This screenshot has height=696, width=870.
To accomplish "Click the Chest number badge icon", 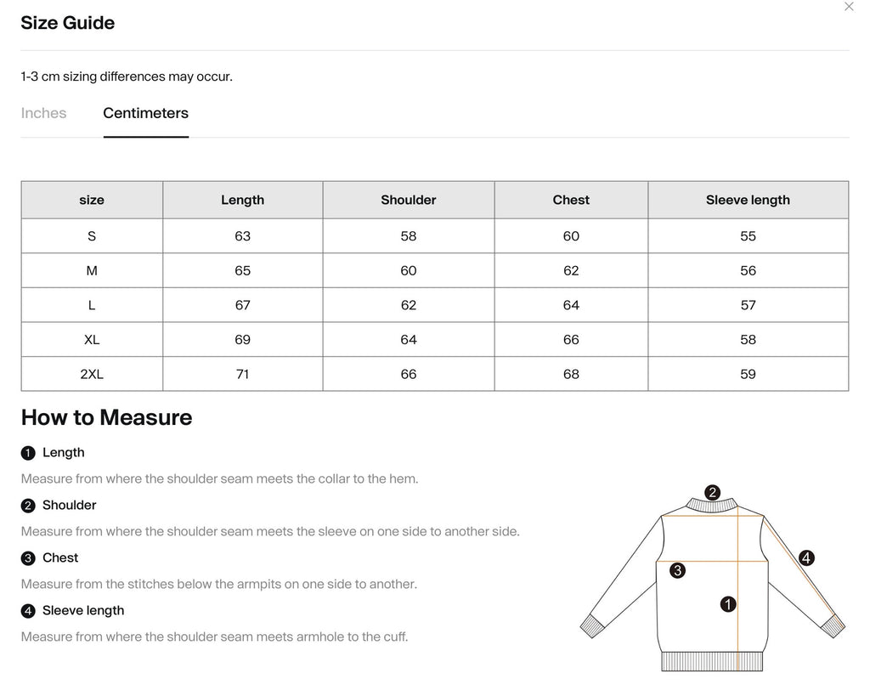I will 27,557.
